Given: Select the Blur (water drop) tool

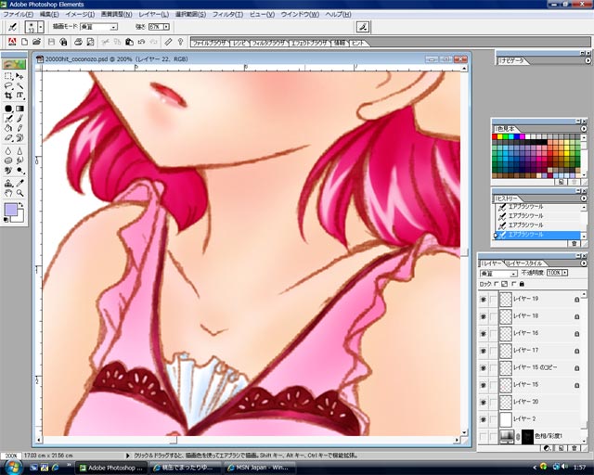Looking at the screenshot, I should click(x=8, y=151).
